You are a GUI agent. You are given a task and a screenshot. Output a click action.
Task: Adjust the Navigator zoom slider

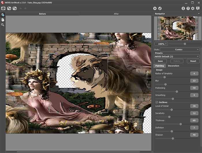pyautogui.click(x=185, y=44)
